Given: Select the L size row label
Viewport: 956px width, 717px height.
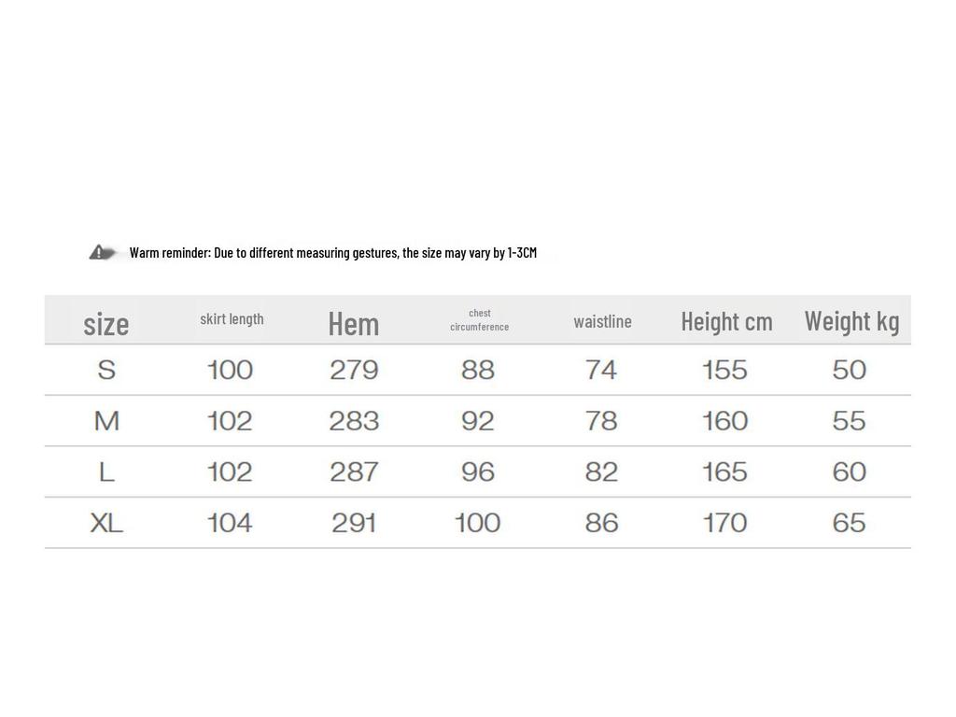Looking at the screenshot, I should [106, 471].
